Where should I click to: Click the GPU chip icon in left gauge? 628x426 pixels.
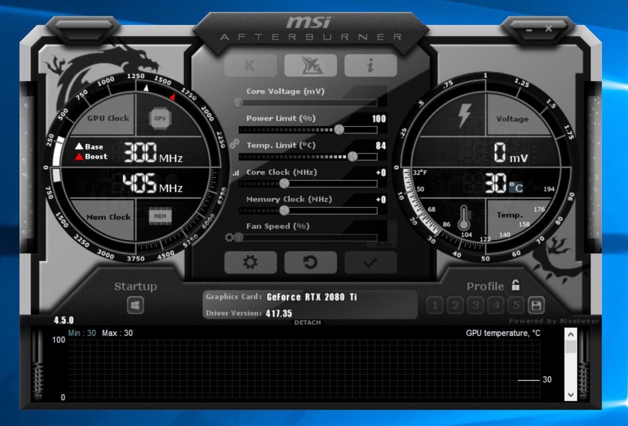tap(160, 118)
